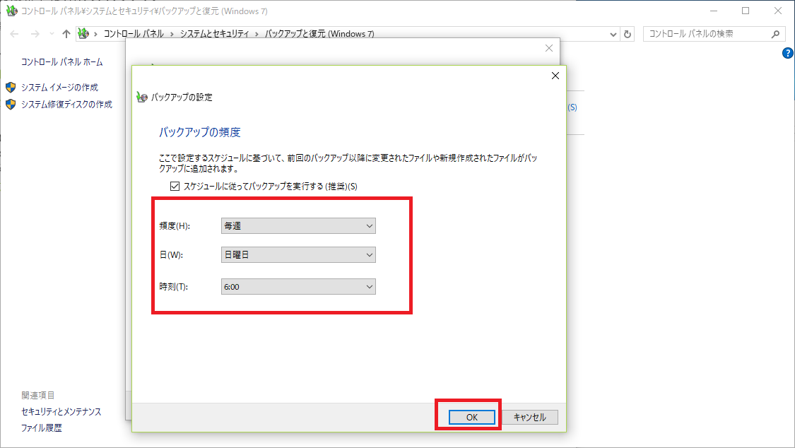Image resolution: width=795 pixels, height=448 pixels.
Task: Click the コントロール パネルの検索 search field
Action: tap(707, 34)
